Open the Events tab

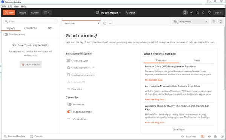tap(197, 60)
